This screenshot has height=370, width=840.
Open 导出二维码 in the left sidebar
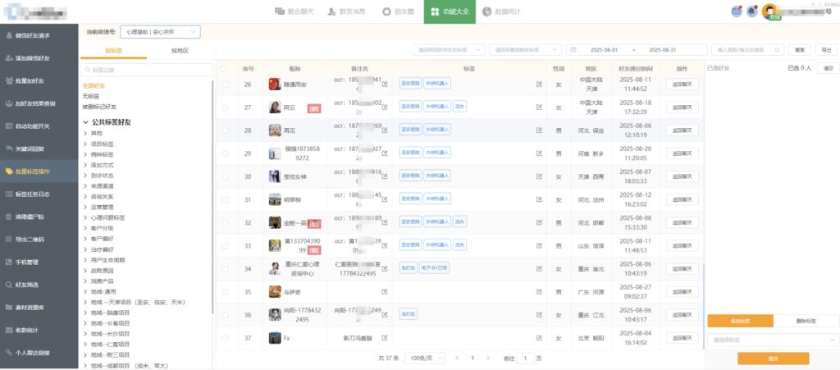point(31,240)
